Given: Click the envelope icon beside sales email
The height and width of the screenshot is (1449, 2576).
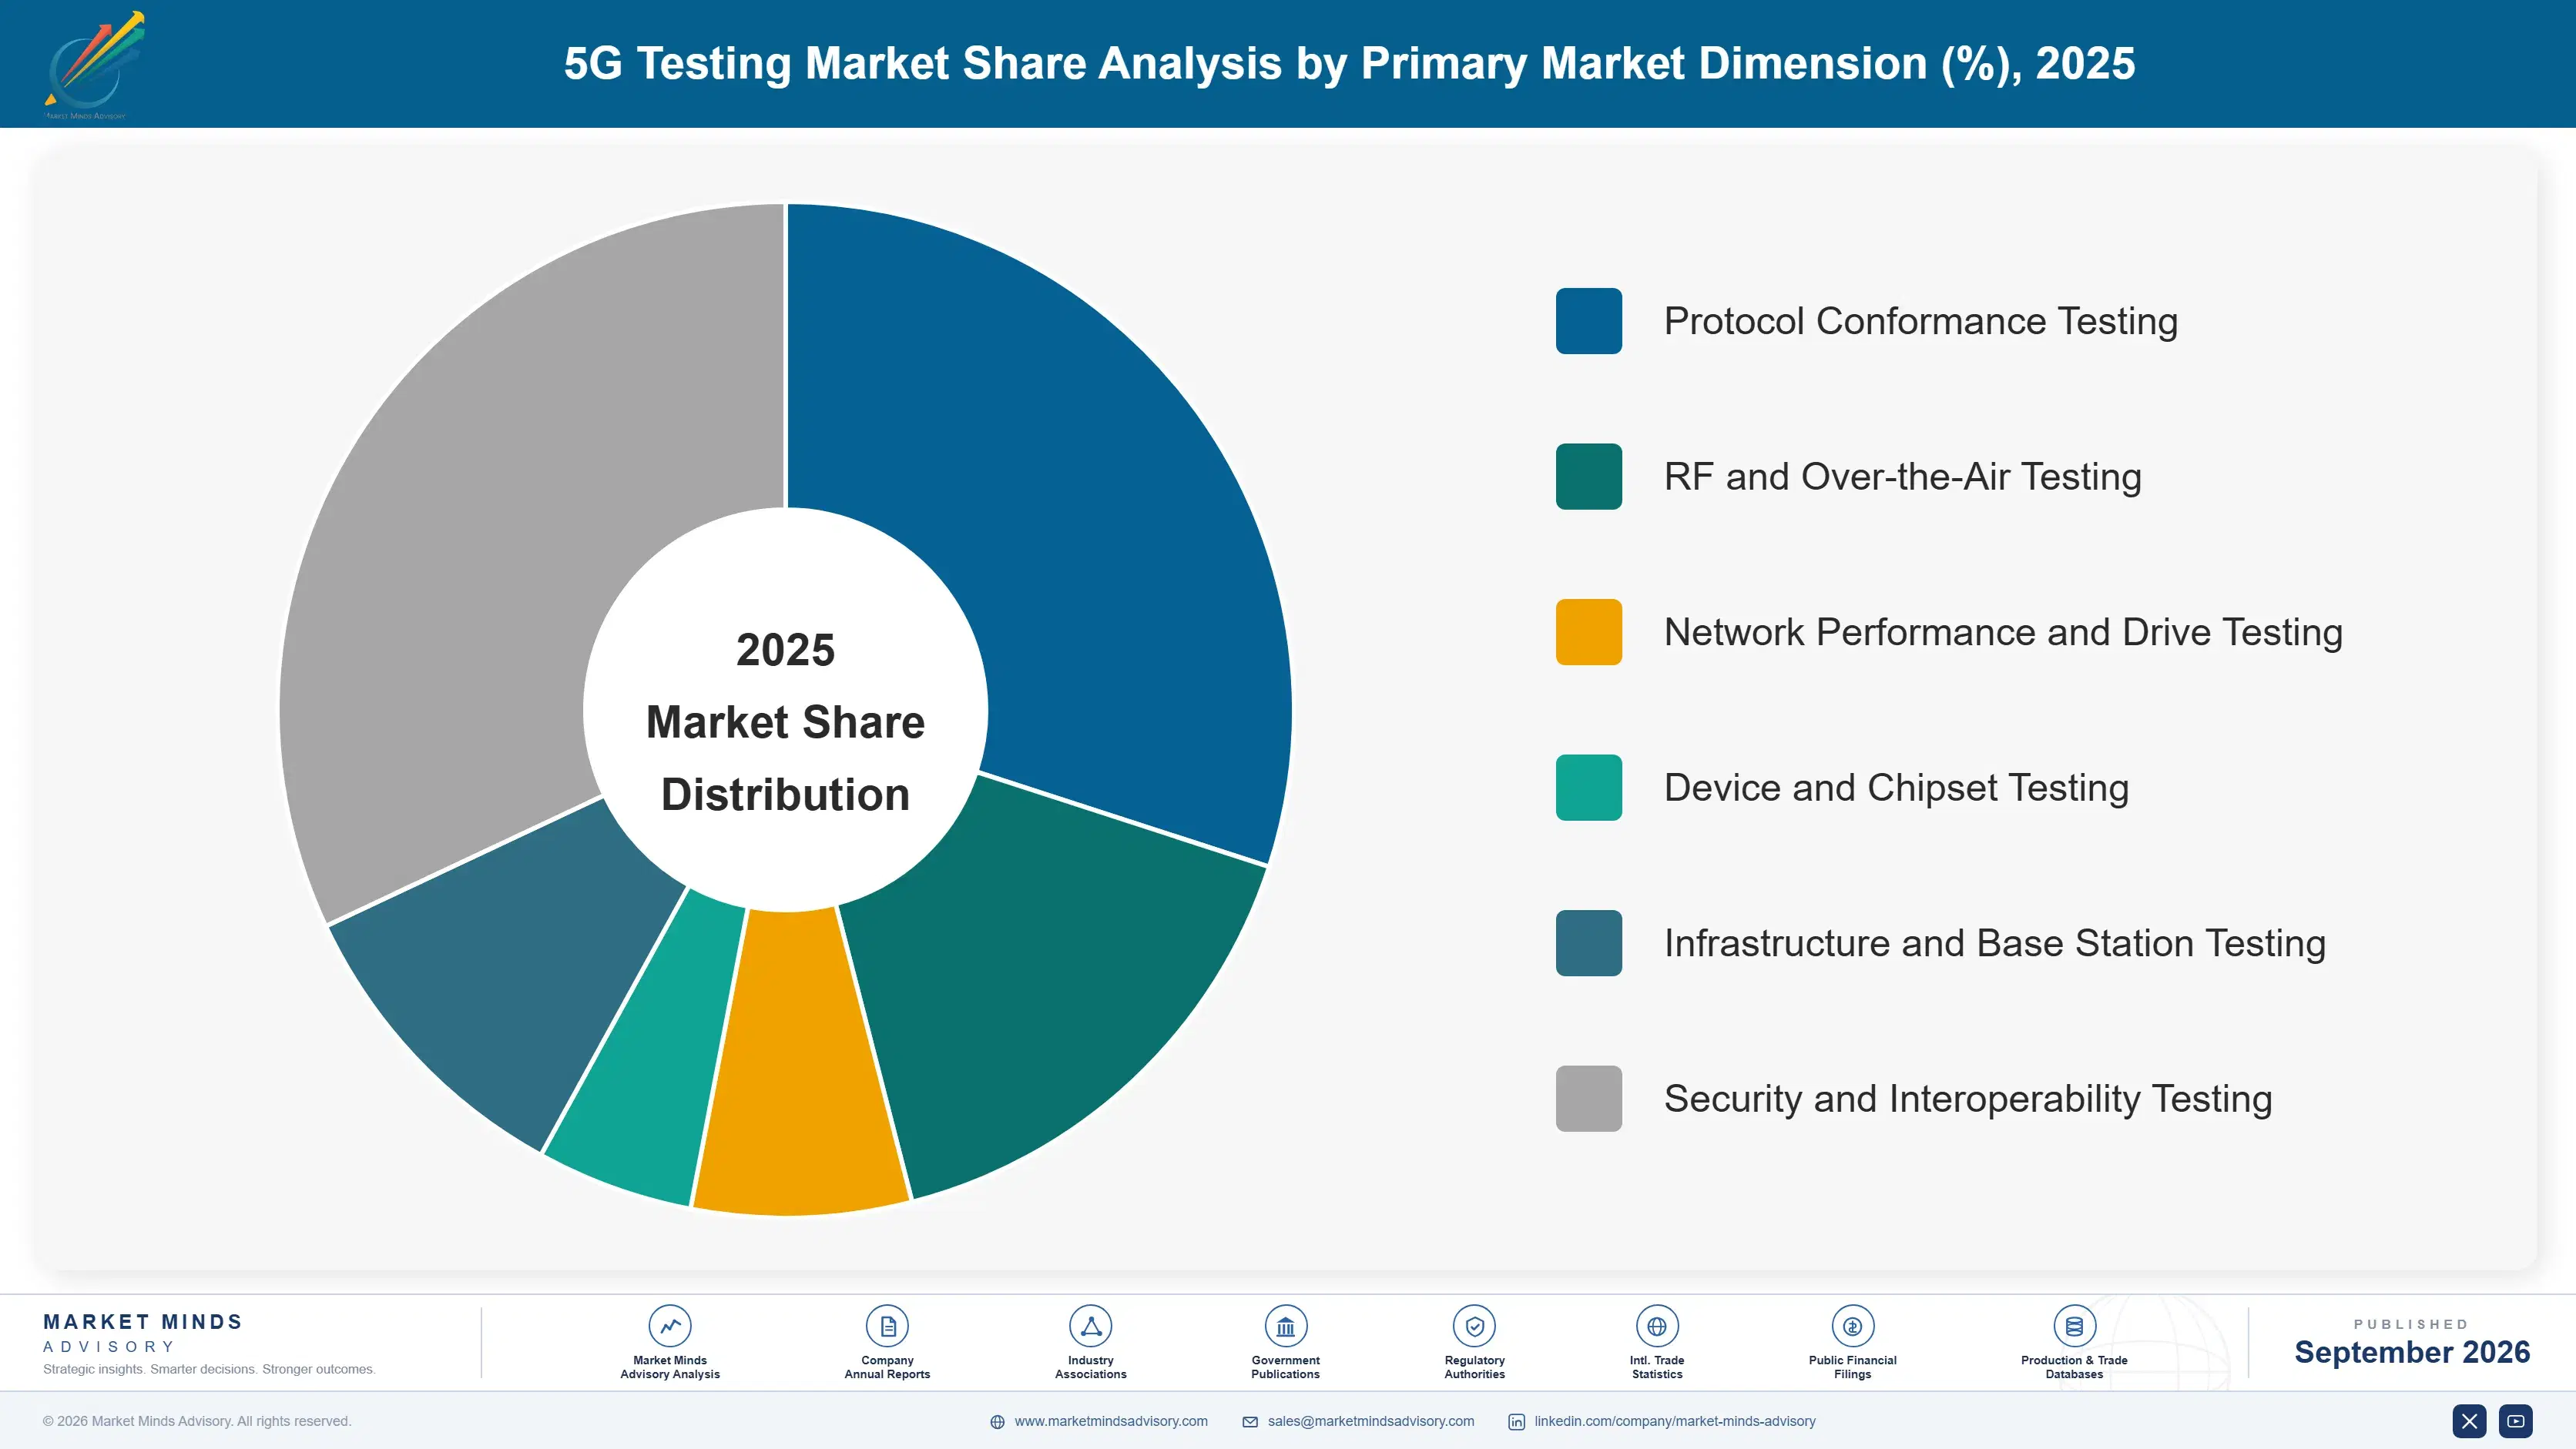Looking at the screenshot, I should tap(1250, 1422).
